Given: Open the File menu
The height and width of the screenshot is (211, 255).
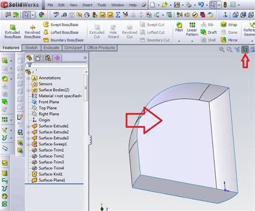Looking at the screenshot, I should (50, 5).
